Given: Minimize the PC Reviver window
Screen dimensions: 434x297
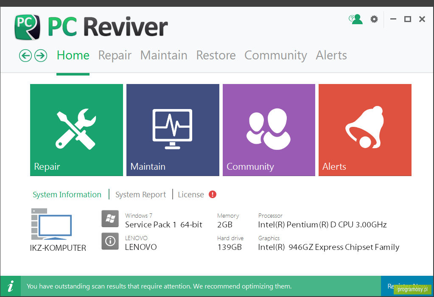Looking at the screenshot, I should click(393, 19).
